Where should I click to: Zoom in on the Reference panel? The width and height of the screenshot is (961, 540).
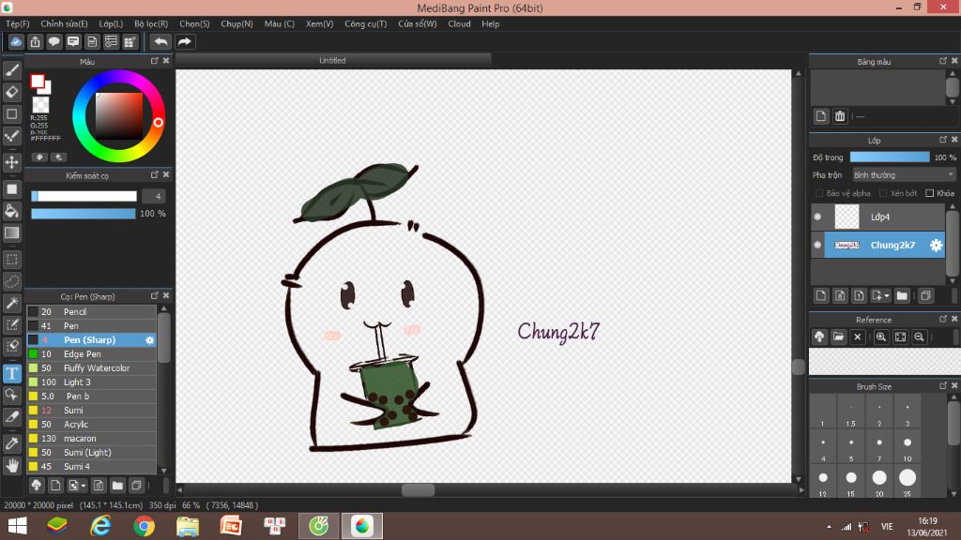pyautogui.click(x=880, y=337)
